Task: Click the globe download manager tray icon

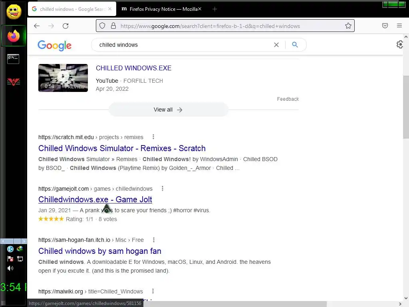Action: 20,249
